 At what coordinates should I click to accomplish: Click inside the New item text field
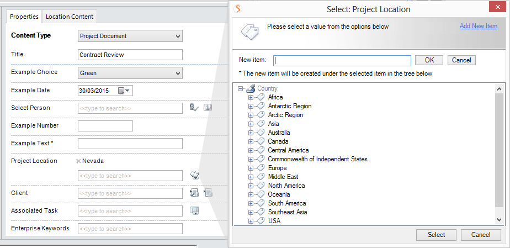342,60
